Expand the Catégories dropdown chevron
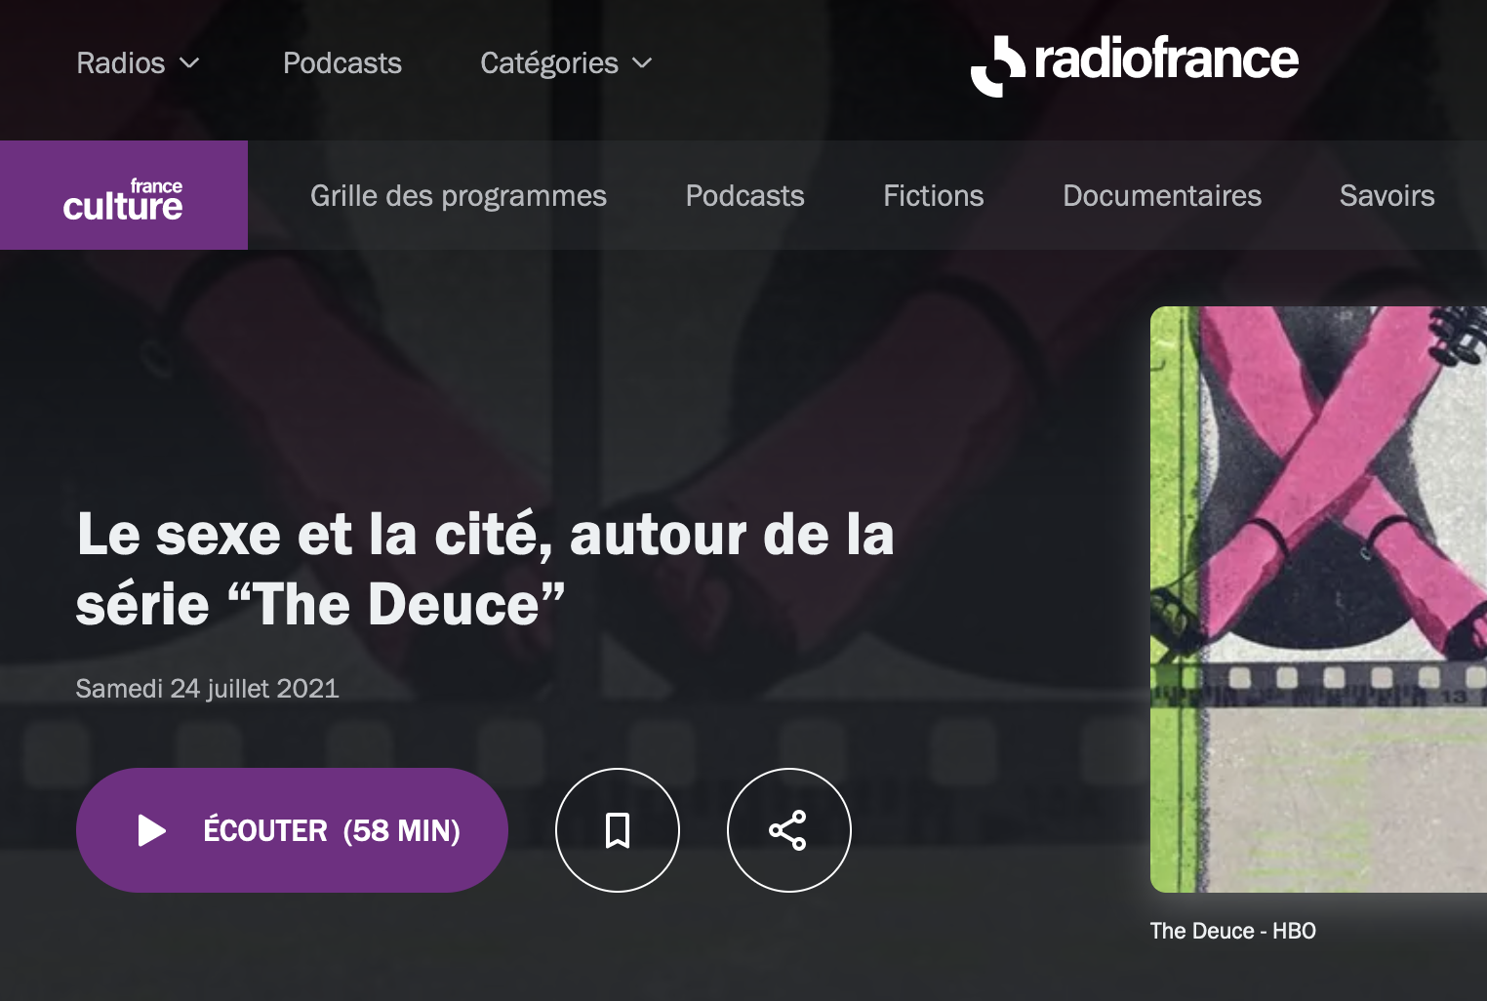The height and width of the screenshot is (1001, 1487). (x=642, y=63)
